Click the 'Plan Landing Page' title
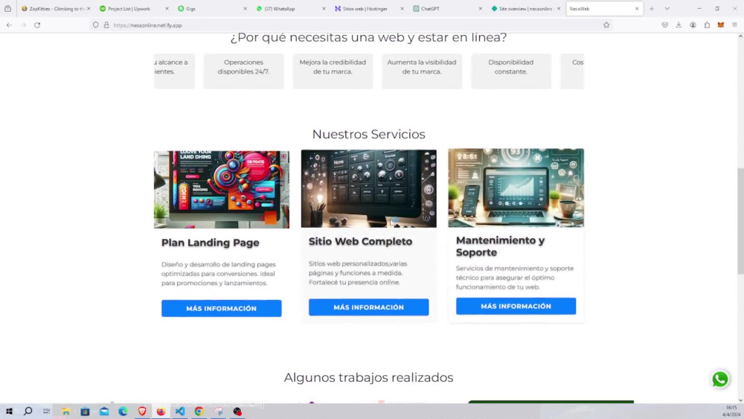This screenshot has width=744, height=419. 211,243
